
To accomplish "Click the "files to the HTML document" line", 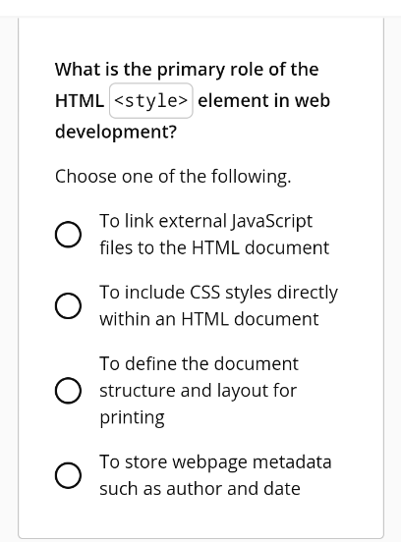I will click(x=214, y=247).
